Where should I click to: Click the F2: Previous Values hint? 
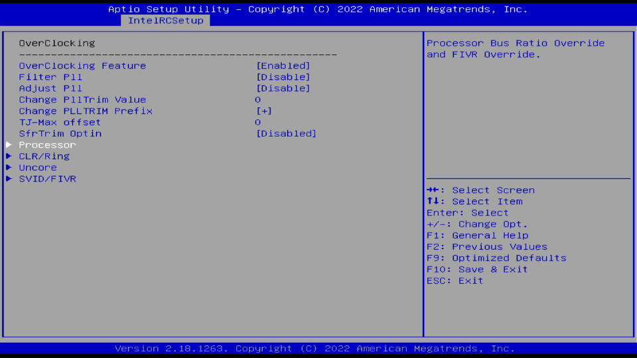[487, 247]
